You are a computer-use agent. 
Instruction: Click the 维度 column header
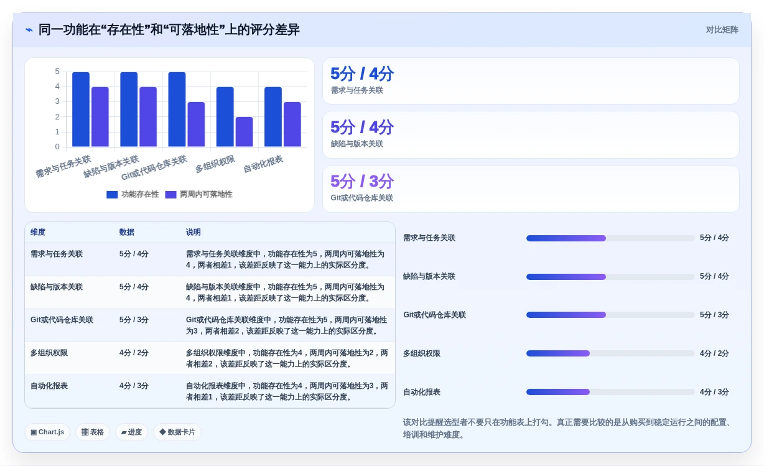point(38,232)
